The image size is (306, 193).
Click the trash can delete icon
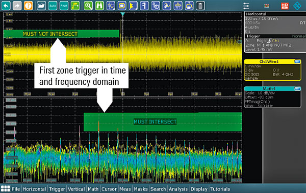click(x=200, y=6)
